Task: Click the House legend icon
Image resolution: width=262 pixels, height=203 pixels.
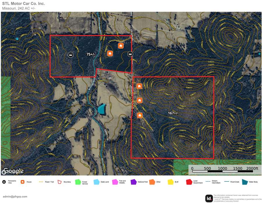Action: pos(22,182)
